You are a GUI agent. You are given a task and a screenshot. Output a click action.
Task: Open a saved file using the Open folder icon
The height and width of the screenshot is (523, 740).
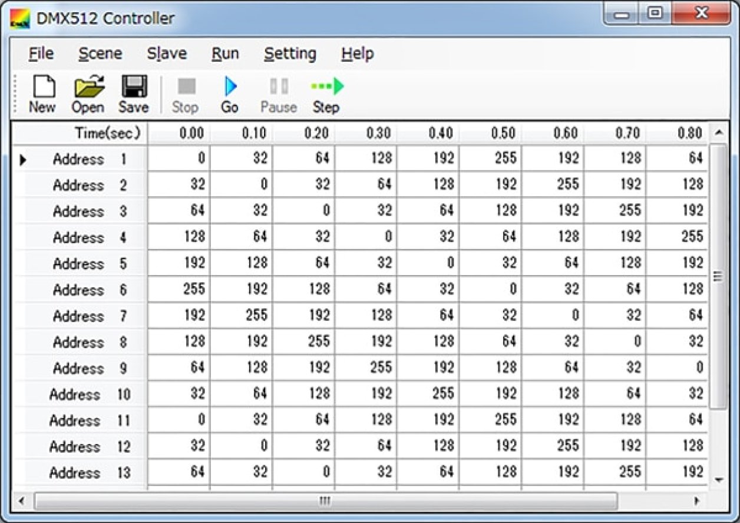pos(87,93)
